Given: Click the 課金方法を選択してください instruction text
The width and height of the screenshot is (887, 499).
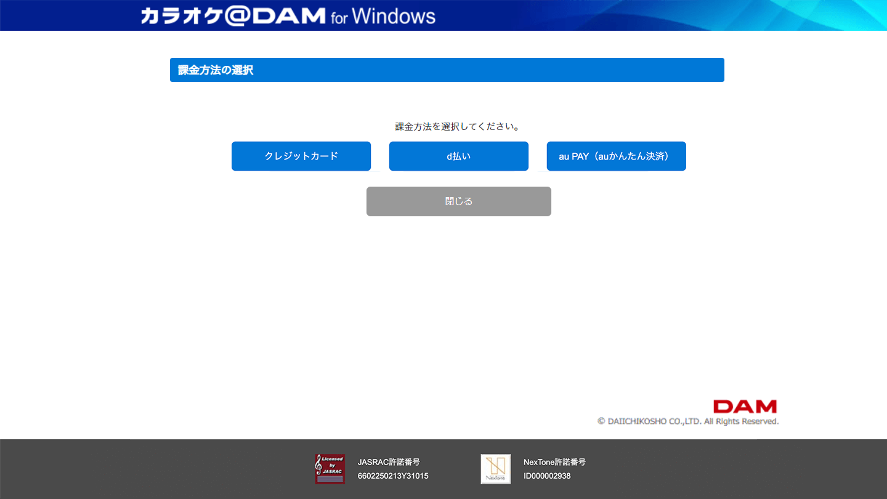Looking at the screenshot, I should click(x=458, y=126).
